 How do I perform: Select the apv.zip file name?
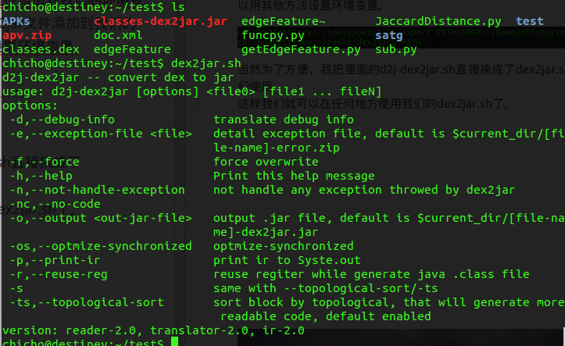[x=27, y=36]
